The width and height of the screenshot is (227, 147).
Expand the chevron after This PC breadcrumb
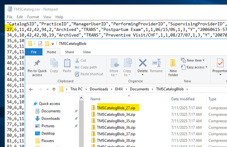pyautogui.click(x=86, y=89)
